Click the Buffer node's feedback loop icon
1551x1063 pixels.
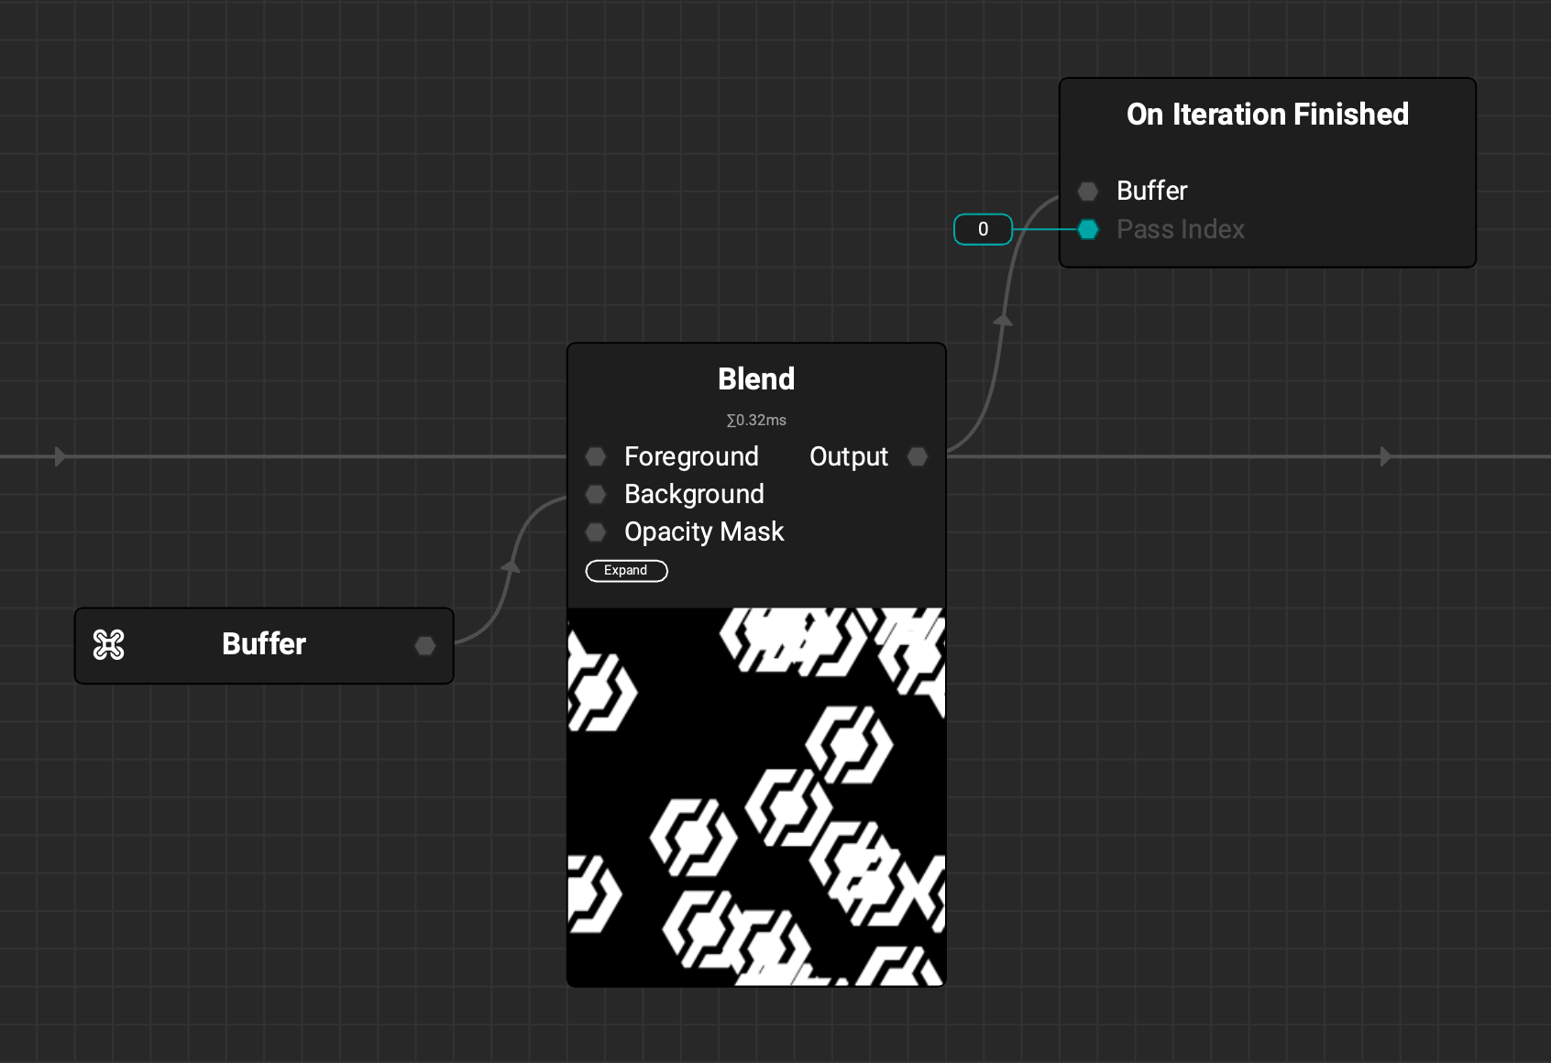108,645
